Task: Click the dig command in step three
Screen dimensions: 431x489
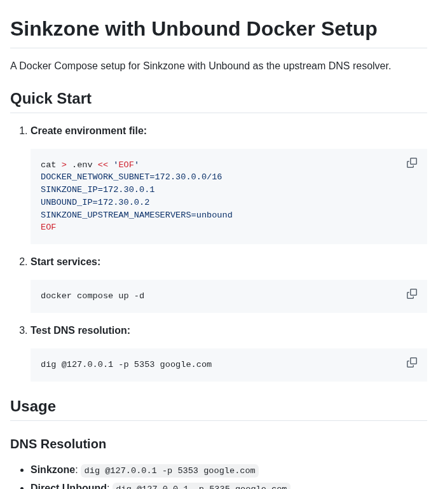Action: 127,364
